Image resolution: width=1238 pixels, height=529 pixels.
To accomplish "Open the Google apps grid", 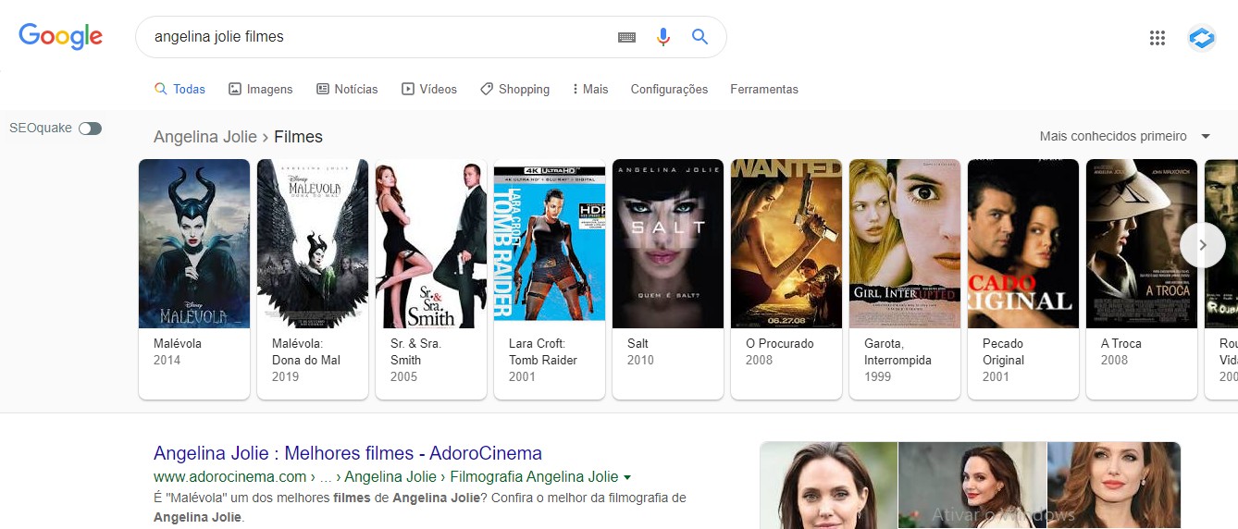I will (1157, 38).
